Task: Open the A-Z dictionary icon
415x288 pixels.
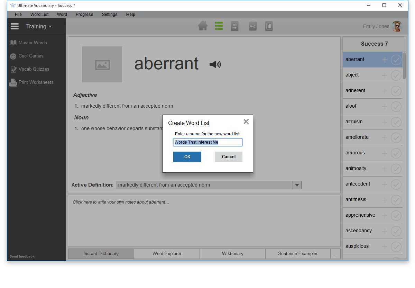Action: coord(253,26)
